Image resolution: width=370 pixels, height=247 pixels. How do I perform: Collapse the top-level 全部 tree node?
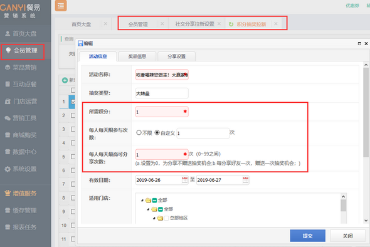(x=142, y=201)
